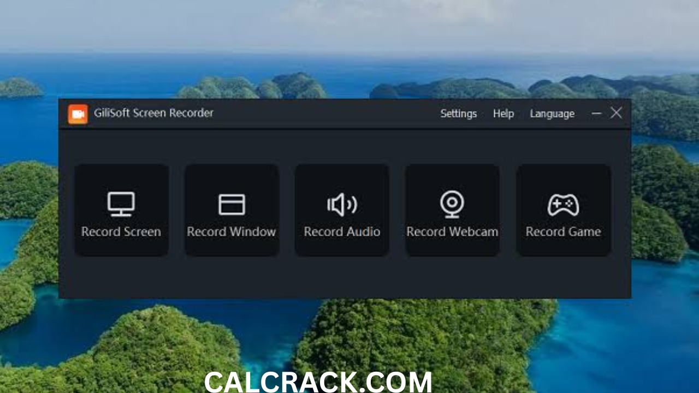Open the Settings menu
The width and height of the screenshot is (699, 393).
pos(459,114)
